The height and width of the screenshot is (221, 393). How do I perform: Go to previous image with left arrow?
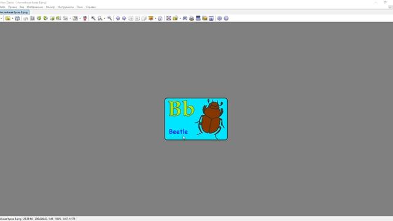pos(117,18)
